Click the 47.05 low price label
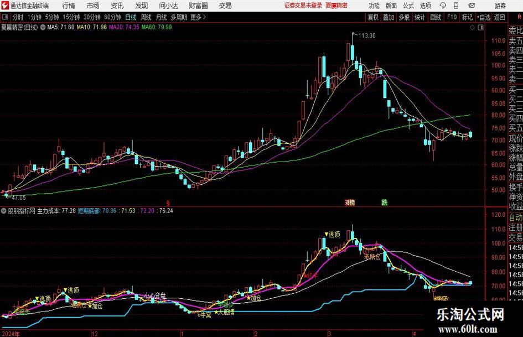 pyautogui.click(x=19, y=198)
